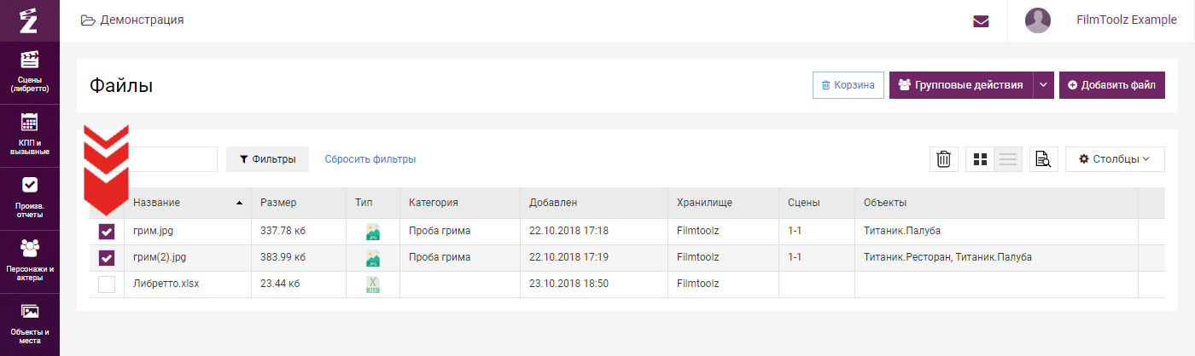
Task: Click the file preview magnifier icon
Action: [1043, 159]
